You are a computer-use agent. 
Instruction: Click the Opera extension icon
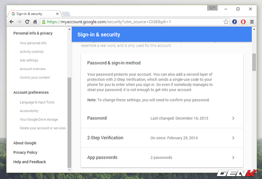[x=243, y=22]
